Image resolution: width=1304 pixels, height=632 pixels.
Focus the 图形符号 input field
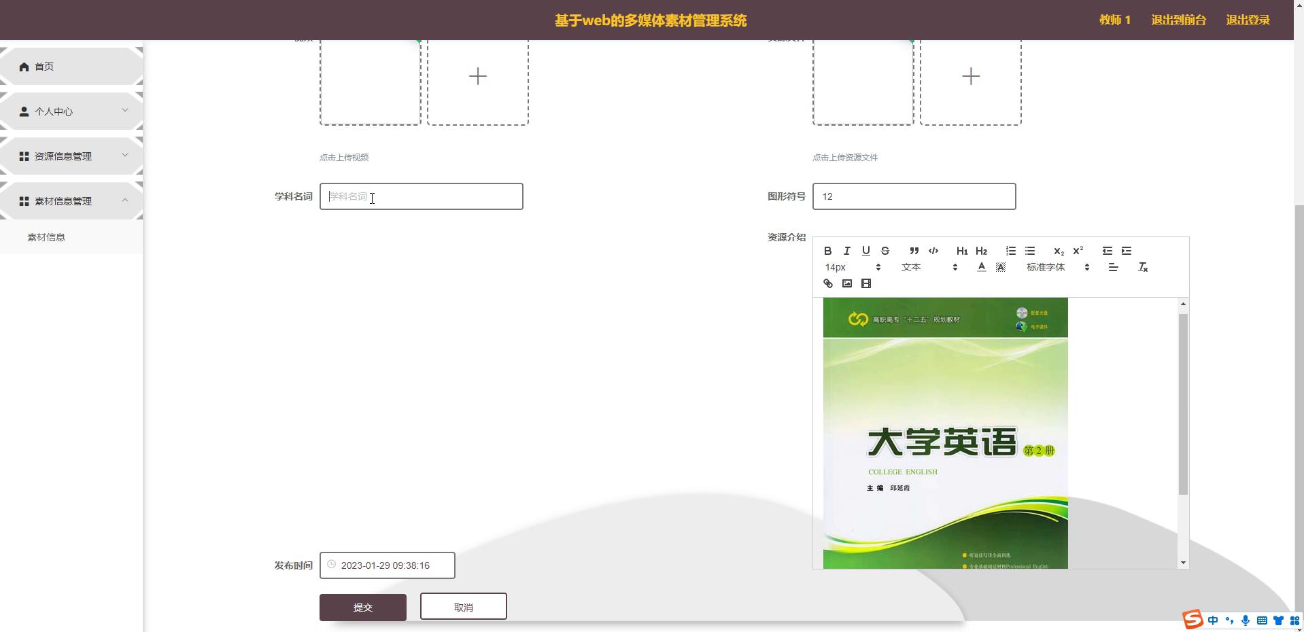(x=914, y=196)
